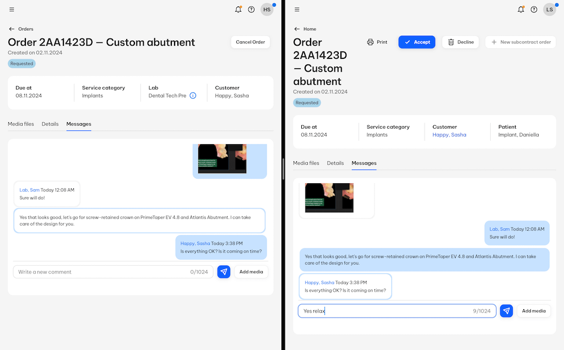Click send icon beside empty comment field

tap(224, 272)
